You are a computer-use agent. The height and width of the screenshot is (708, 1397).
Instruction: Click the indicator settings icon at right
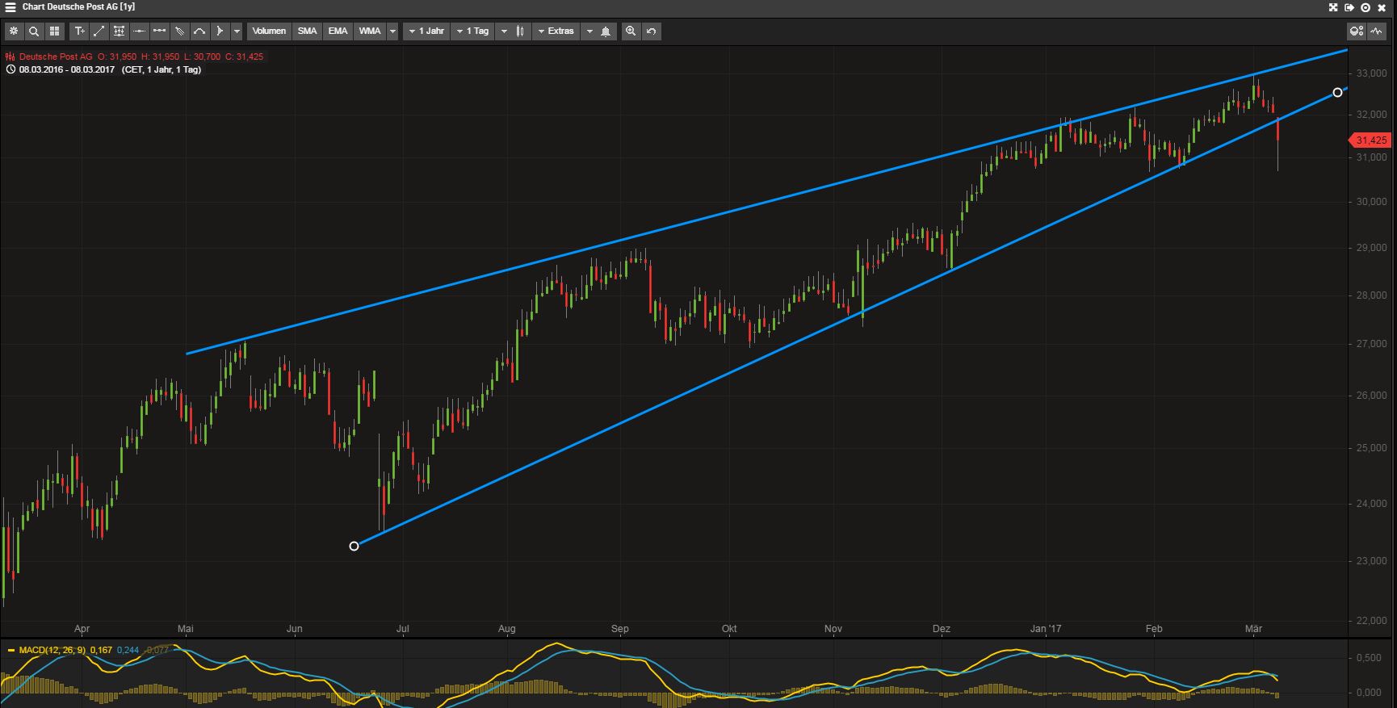tap(1357, 31)
